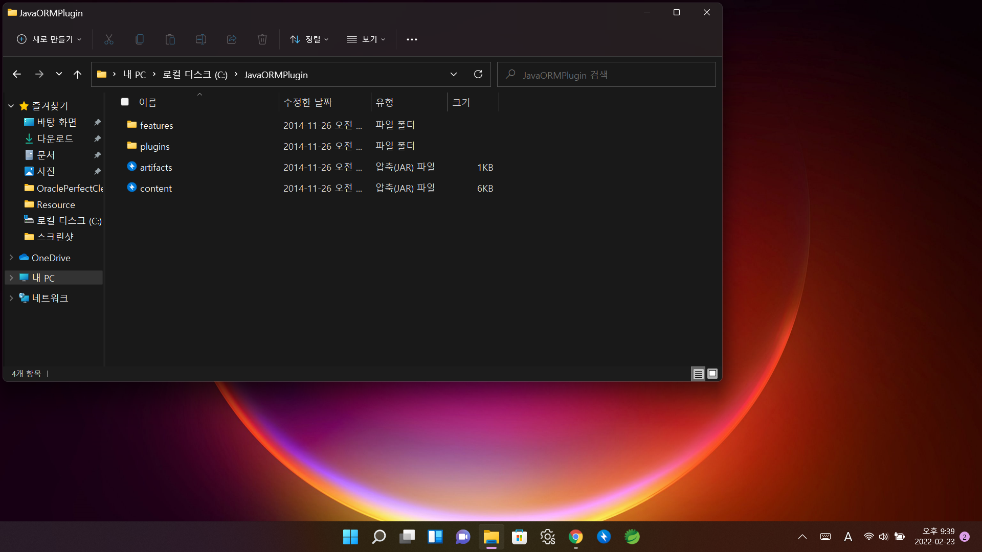Open the 정렬 sort dropdown

pos(309,39)
